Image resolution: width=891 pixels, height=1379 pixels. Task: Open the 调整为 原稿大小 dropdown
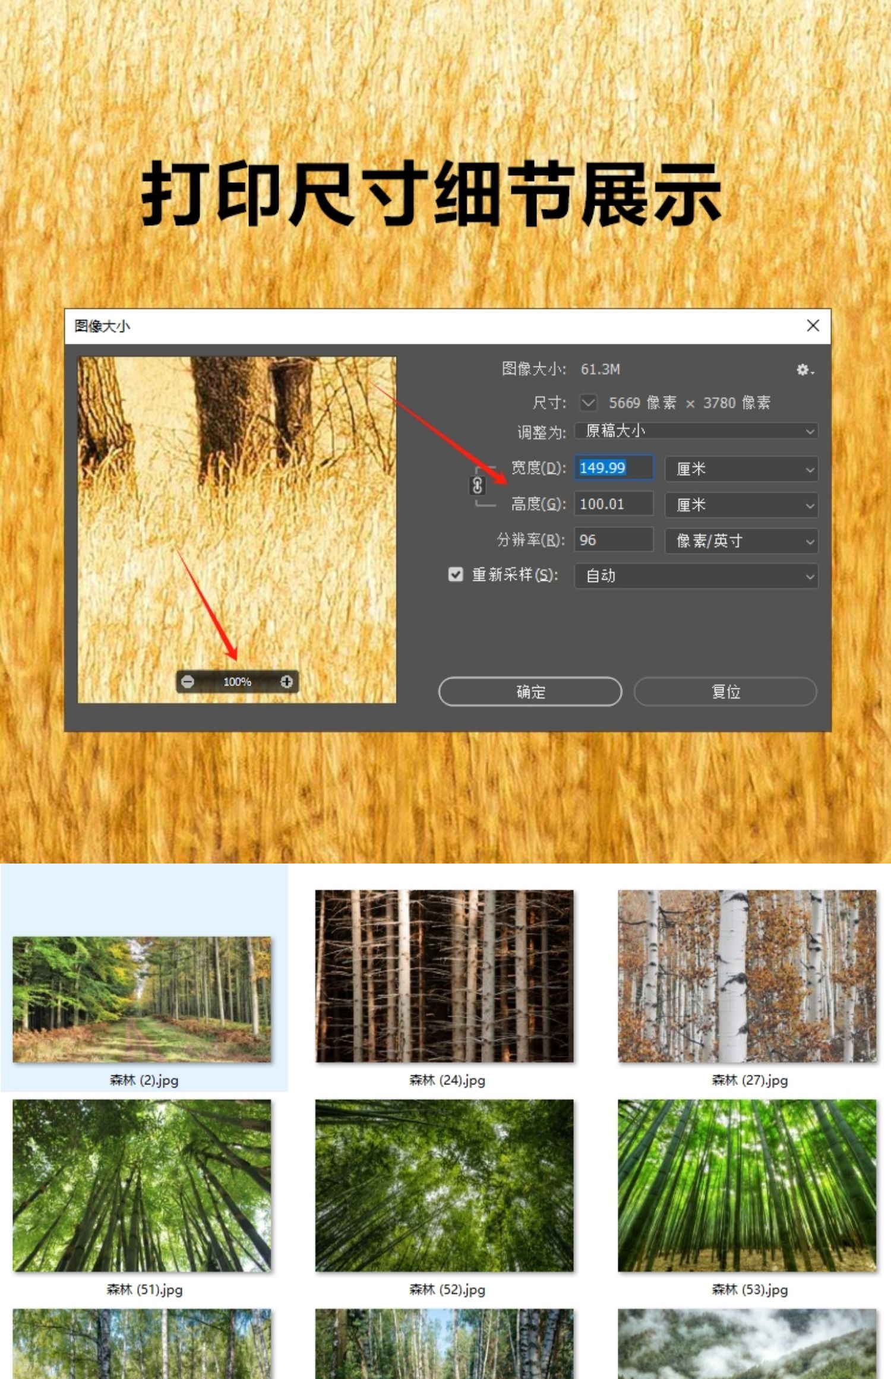tap(696, 431)
